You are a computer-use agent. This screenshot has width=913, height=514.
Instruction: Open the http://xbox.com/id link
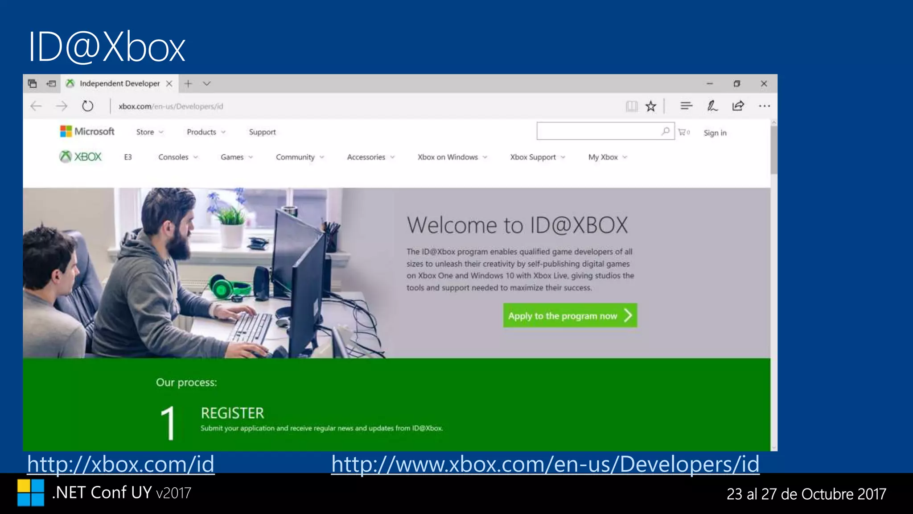tap(121, 464)
